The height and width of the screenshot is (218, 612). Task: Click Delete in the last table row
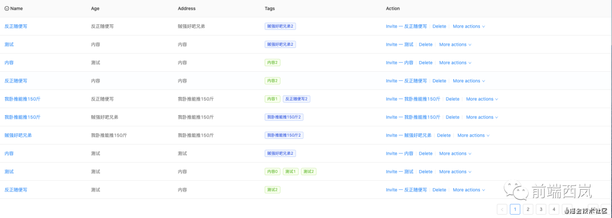click(439, 190)
